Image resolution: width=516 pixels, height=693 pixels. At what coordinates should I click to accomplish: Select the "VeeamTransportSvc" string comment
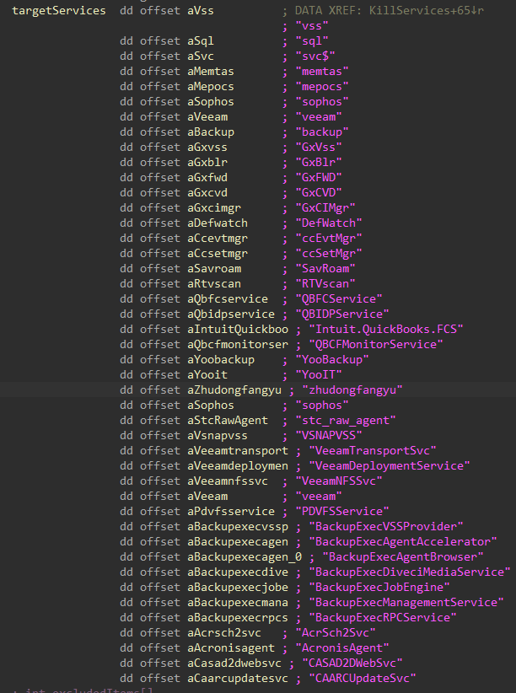pyautogui.click(x=373, y=451)
